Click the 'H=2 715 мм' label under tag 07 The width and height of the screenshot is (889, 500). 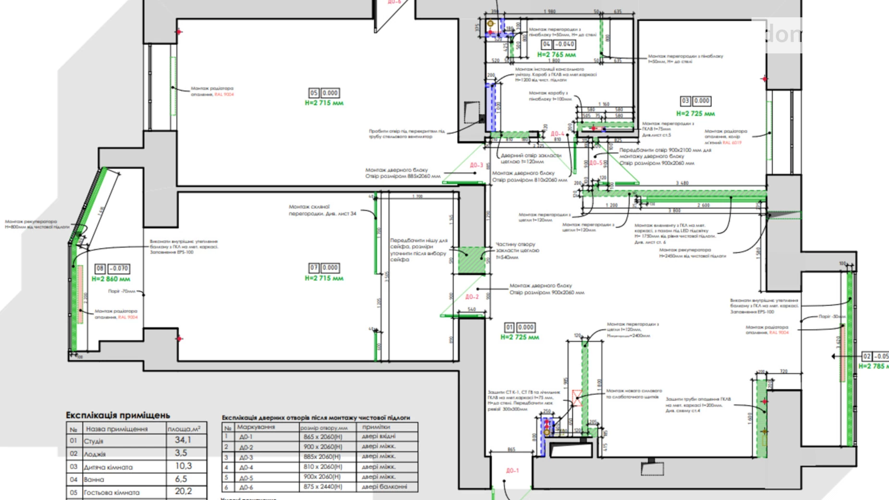point(324,278)
